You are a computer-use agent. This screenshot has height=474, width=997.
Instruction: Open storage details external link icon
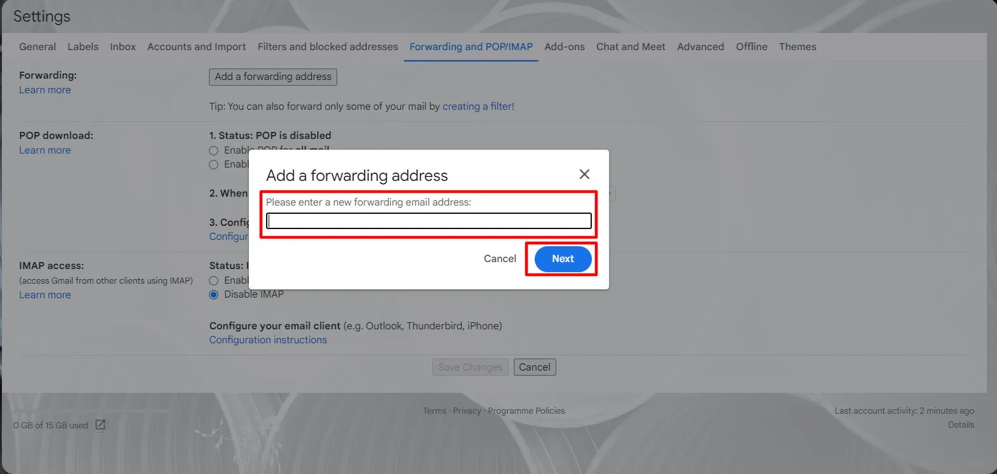100,425
